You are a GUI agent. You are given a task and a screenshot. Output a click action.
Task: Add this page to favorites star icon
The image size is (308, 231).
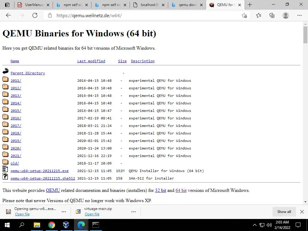[x=244, y=16]
